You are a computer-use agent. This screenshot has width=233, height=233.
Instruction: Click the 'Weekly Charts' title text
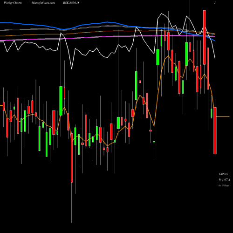click(x=13, y=3)
